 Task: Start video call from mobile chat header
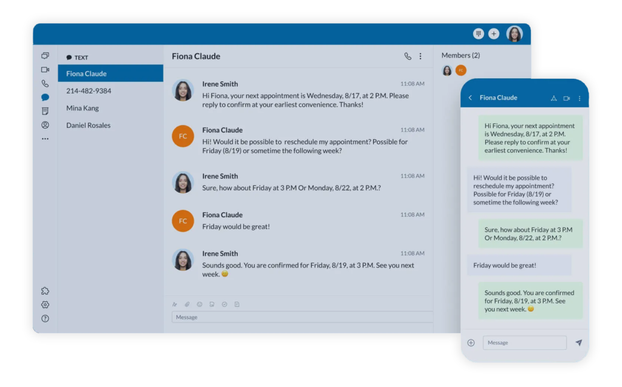pos(566,98)
